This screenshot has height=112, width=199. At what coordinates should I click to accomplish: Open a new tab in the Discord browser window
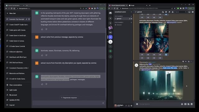click(x=150, y=6)
